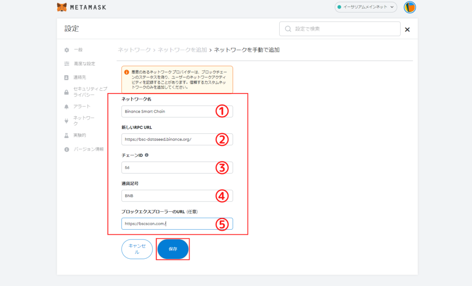Click the gear icon beside 一般
This screenshot has width=472, height=286.
coord(66,50)
